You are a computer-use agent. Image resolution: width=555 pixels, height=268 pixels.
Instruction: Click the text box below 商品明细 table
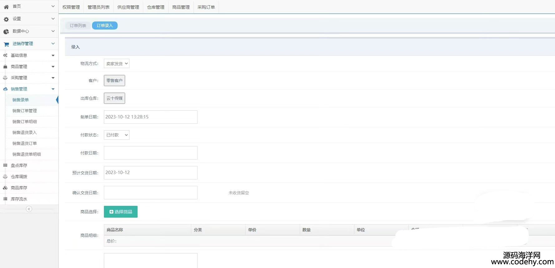(151, 261)
